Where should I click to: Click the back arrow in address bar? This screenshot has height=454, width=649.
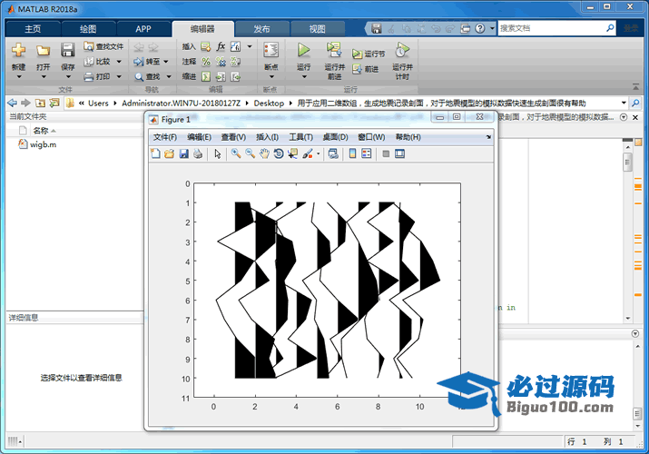coord(13,103)
